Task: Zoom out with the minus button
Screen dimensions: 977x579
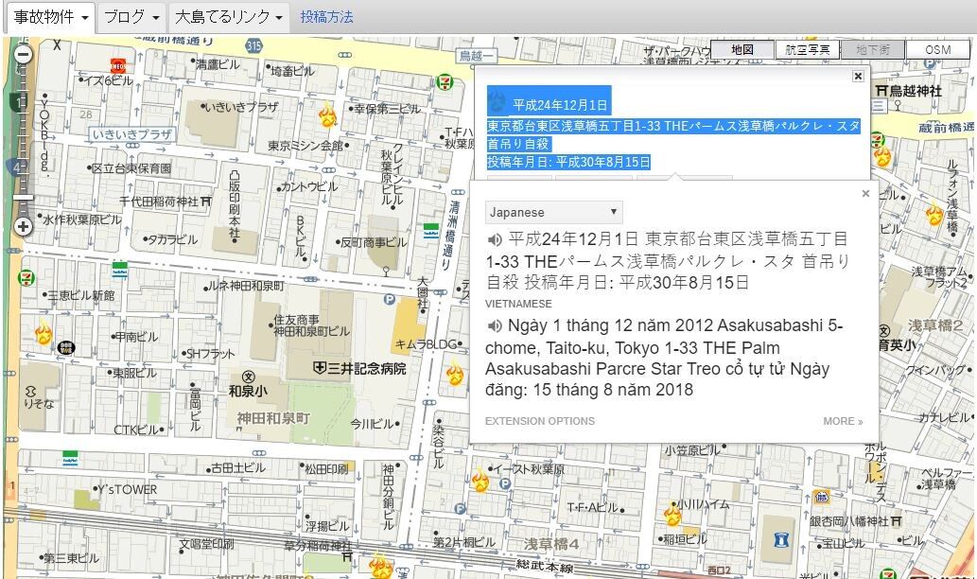Action: (23, 54)
